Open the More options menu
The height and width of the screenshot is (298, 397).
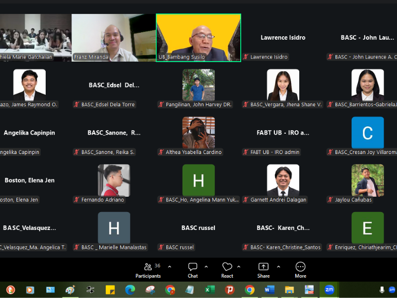[x=301, y=270]
